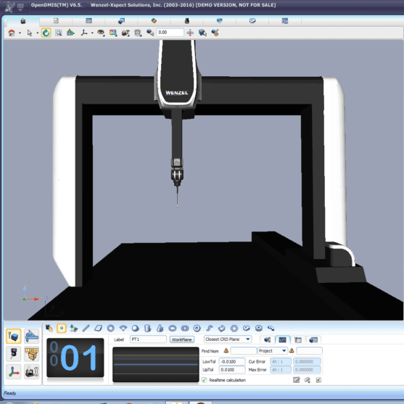Select the Circle feature tool

point(111,329)
